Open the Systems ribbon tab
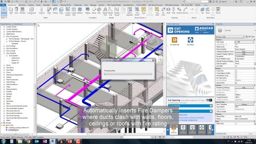256x144 pixels. (x=31, y=5)
